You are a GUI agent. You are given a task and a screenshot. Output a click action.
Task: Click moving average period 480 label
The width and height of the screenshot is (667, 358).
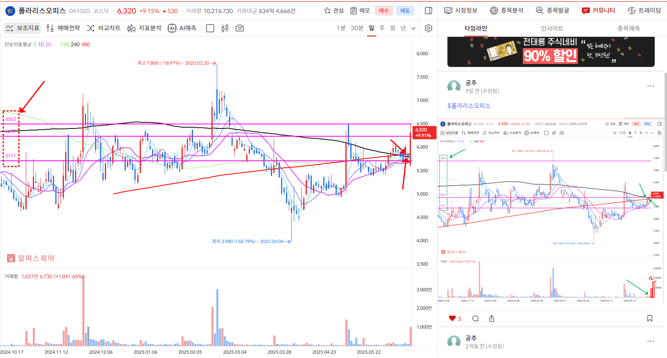pos(86,45)
